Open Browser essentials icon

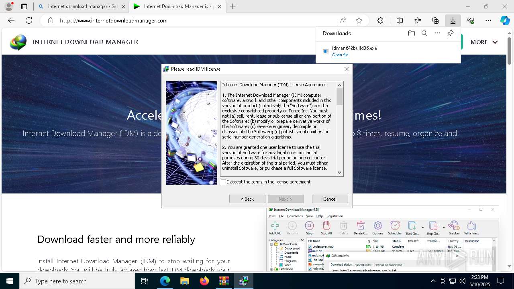coord(471,20)
